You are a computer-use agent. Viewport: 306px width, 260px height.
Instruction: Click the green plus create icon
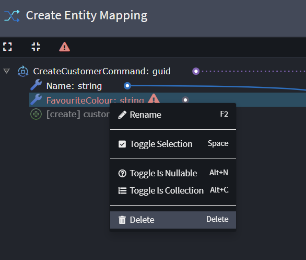tap(36, 114)
